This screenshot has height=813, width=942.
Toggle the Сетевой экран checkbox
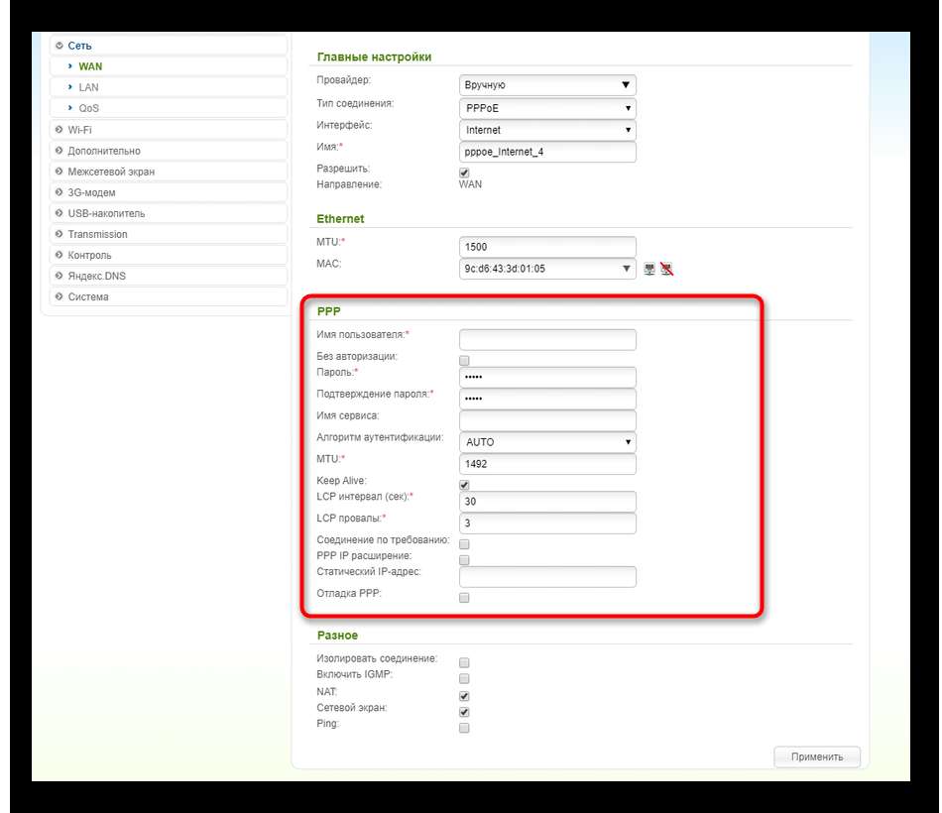[464, 712]
